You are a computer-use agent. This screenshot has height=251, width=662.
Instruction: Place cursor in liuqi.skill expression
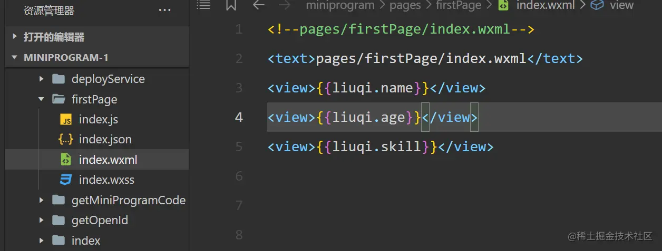[377, 147]
